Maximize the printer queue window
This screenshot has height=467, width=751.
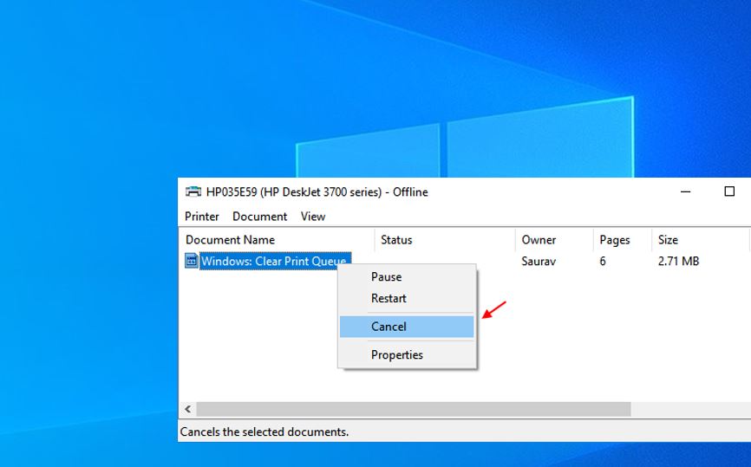(729, 191)
